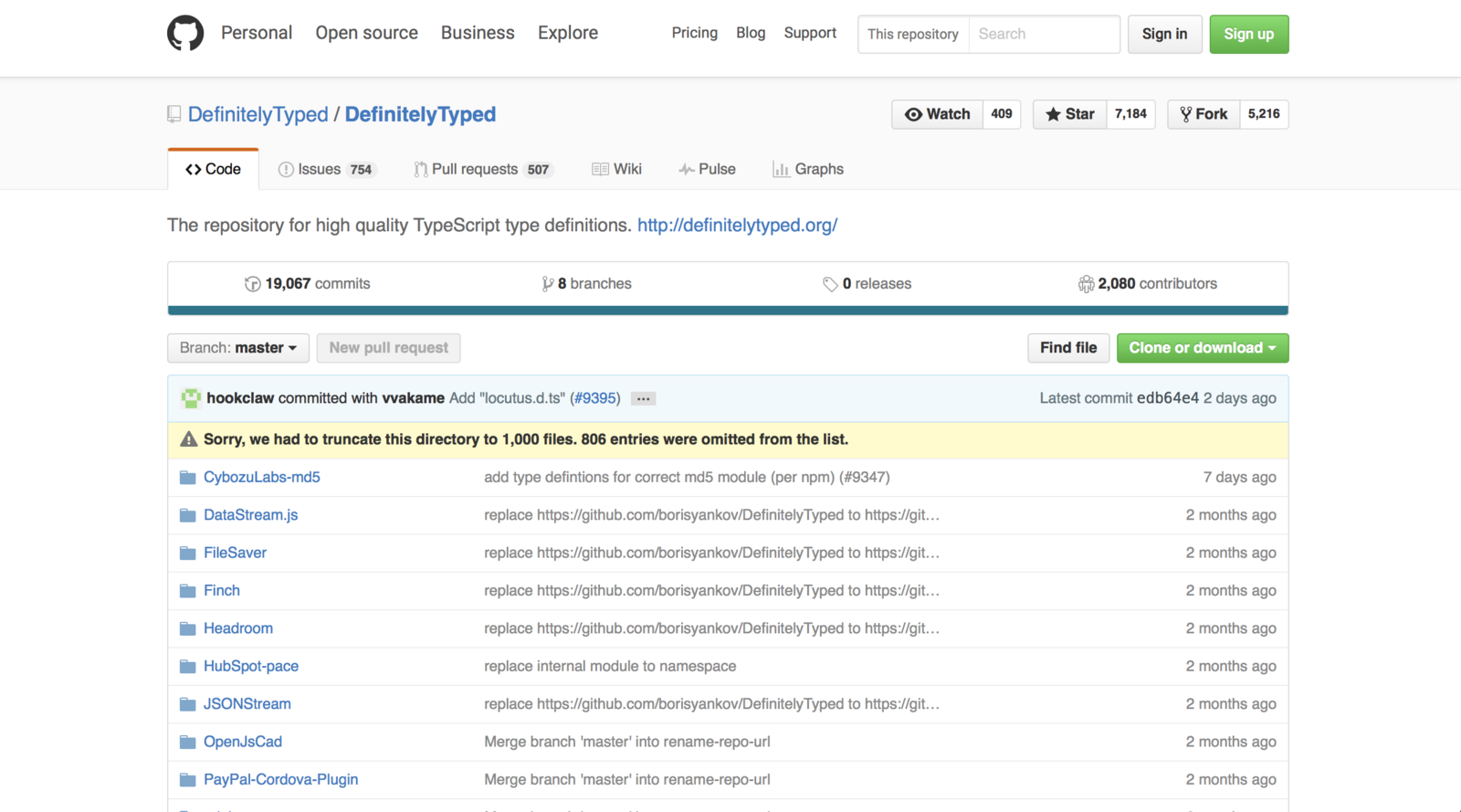Viewport: 1461px width, 812px height.
Task: Click the branches fork icon
Action: tap(548, 284)
